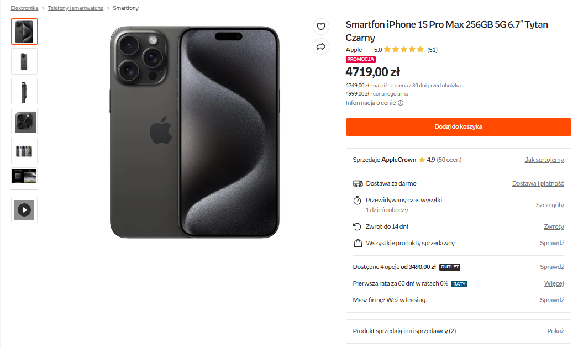Expand installment details via Więcej
573x348 pixels.
[554, 284]
